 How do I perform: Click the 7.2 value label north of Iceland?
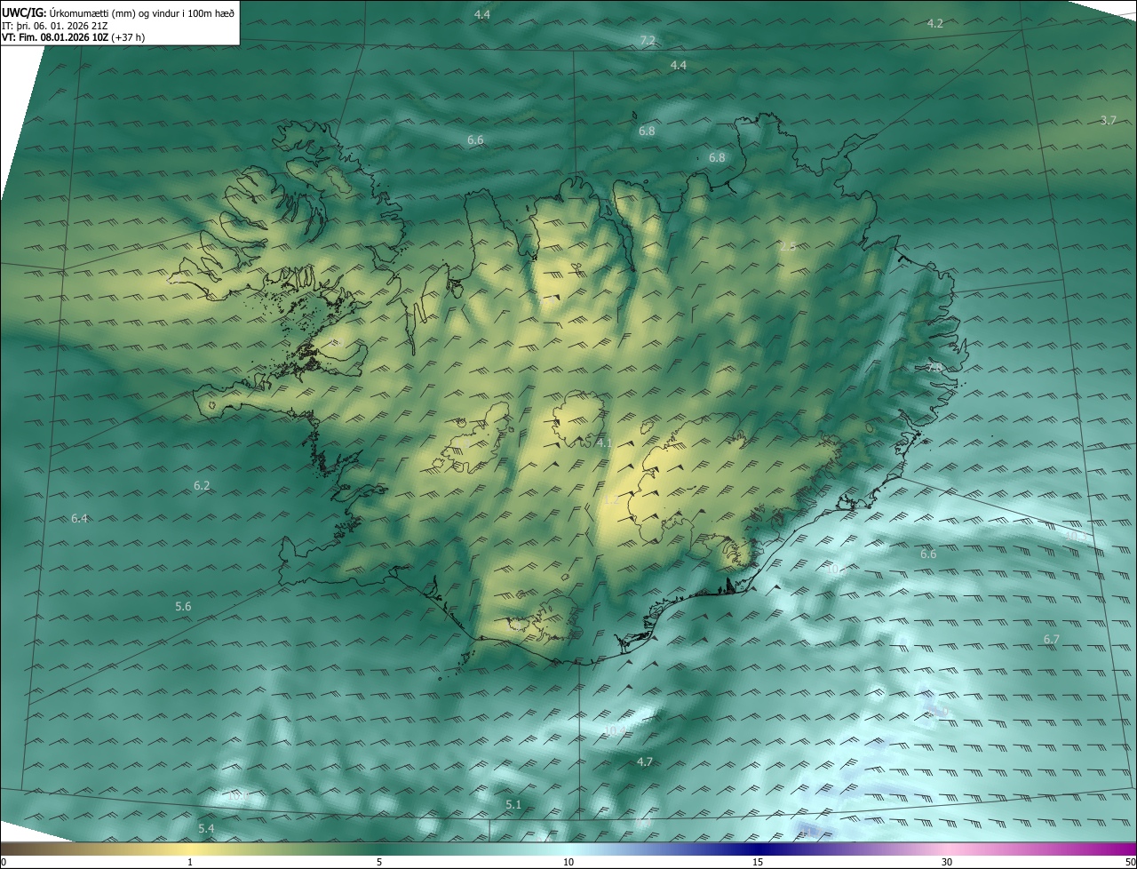648,41
